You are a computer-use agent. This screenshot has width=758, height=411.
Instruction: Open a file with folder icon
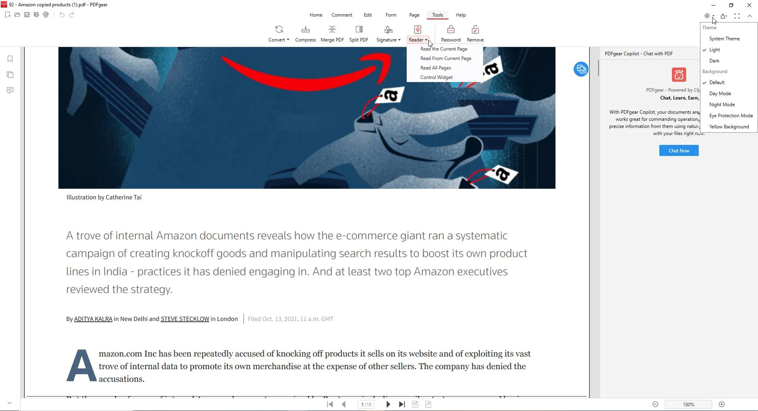coord(17,15)
